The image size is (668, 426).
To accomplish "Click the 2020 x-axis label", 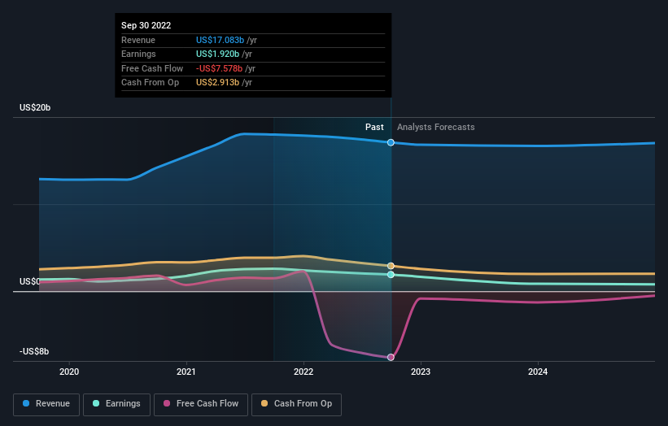I will pos(69,372).
